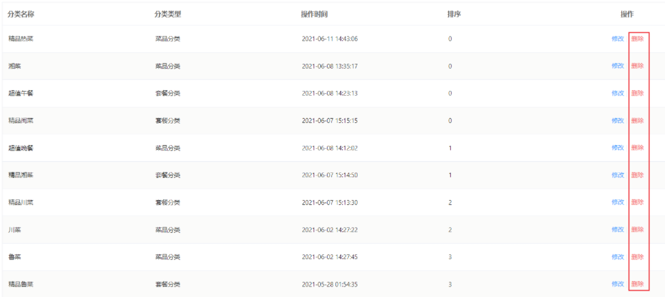
Task: Delete the 湘菜 category row
Action: coord(637,66)
